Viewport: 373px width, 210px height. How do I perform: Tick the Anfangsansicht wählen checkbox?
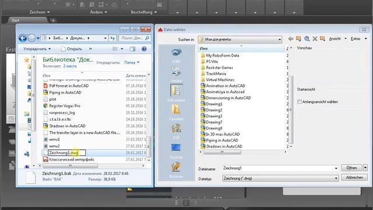tap(299, 101)
